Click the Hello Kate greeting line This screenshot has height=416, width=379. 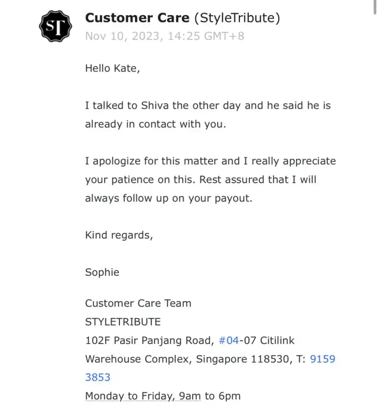pos(112,68)
